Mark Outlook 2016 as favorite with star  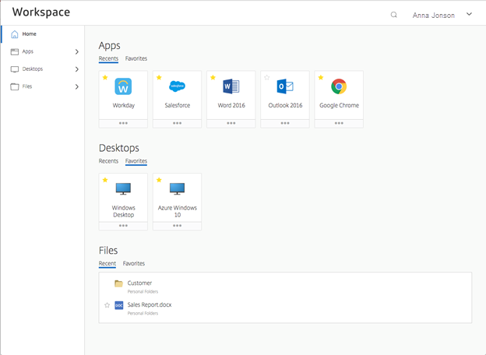(x=267, y=77)
